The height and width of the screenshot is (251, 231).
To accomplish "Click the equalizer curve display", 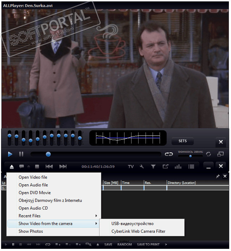I will coord(128,138).
